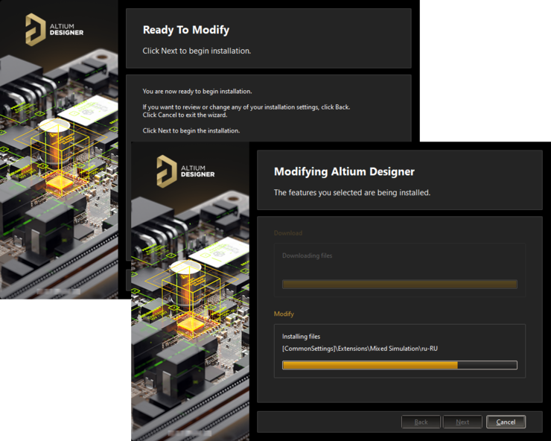Image resolution: width=551 pixels, height=441 pixels.
Task: Click the orange 'Modify' section label
Action: tap(284, 314)
